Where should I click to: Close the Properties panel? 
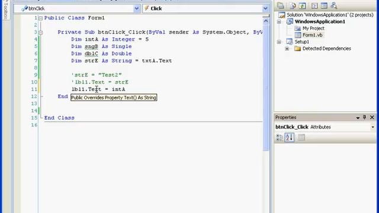pos(372,117)
